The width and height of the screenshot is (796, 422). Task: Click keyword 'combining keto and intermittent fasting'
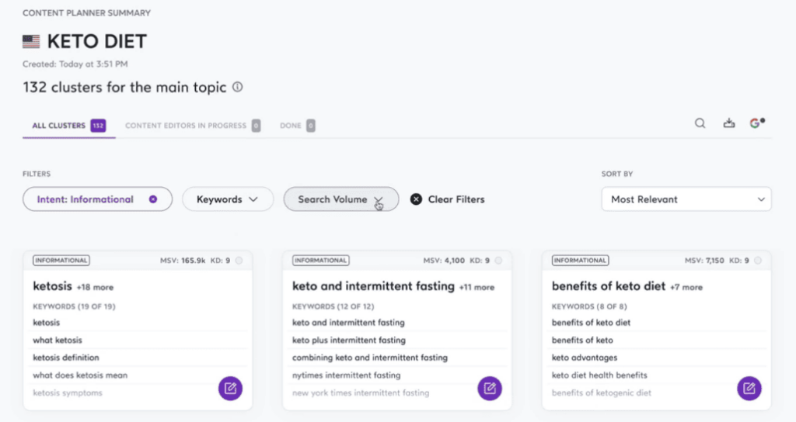(369, 358)
